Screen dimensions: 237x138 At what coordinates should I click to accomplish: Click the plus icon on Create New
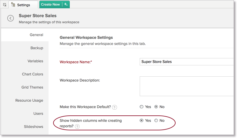66,4
